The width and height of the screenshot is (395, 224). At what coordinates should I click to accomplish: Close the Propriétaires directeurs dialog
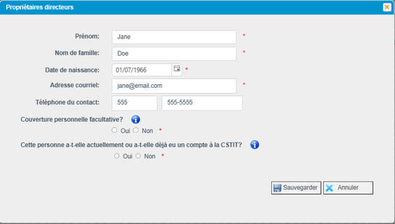click(387, 7)
